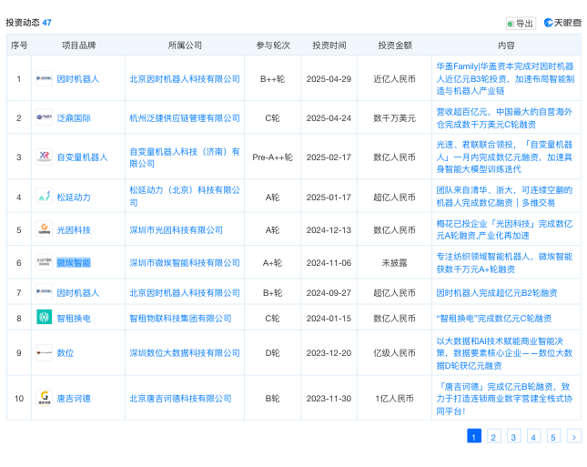
Task: Click 投资时间 column header
Action: tap(329, 45)
